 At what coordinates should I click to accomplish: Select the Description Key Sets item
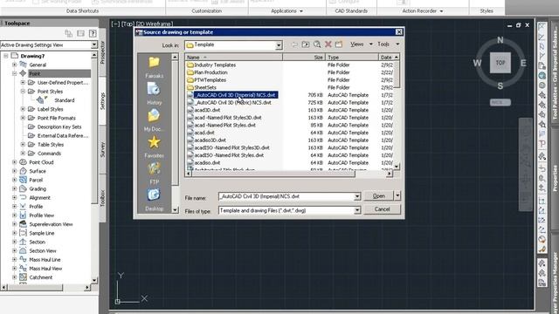pyautogui.click(x=59, y=126)
